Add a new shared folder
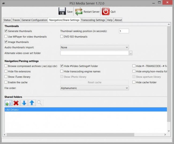This screenshot has width=174, height=144. [8, 103]
